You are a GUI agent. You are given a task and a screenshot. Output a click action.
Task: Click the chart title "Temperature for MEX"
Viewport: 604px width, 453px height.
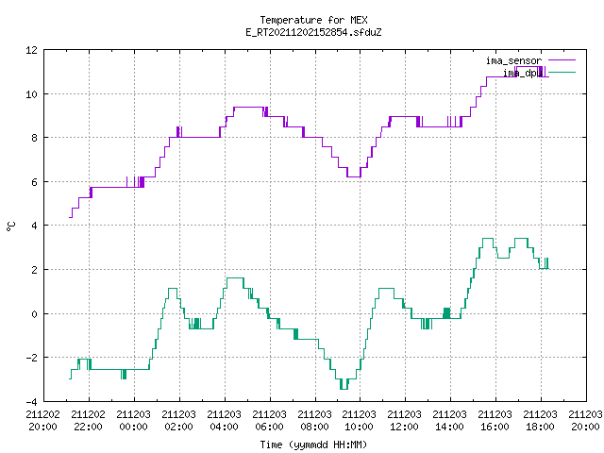[x=313, y=20]
